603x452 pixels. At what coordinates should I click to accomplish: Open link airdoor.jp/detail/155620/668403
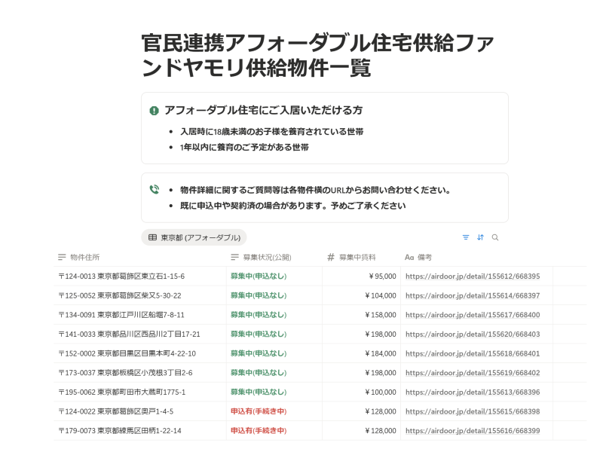[x=473, y=334]
